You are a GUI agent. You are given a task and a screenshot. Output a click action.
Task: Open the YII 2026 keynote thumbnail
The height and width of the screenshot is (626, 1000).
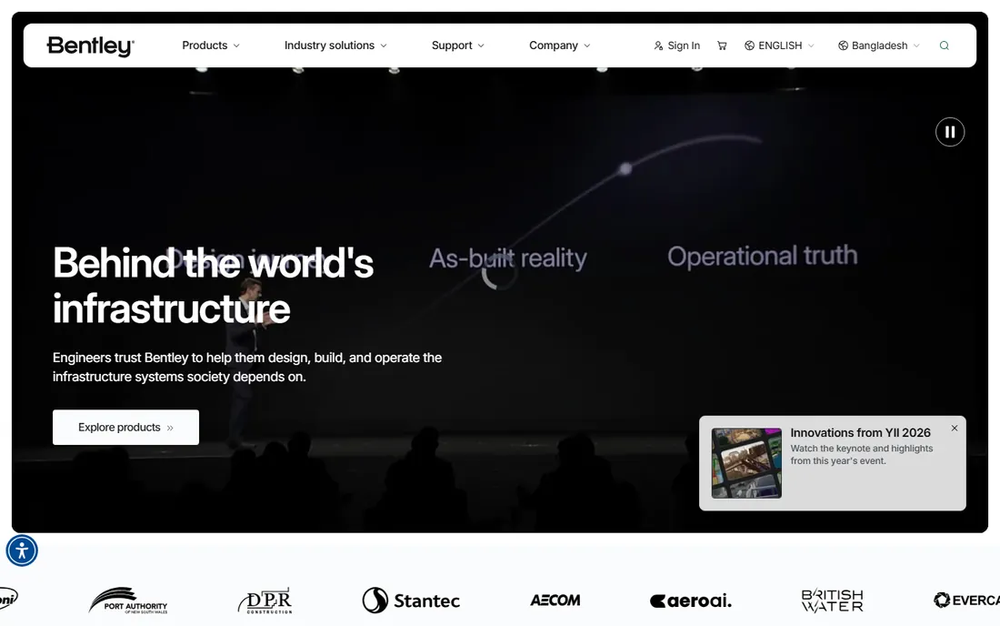[746, 462]
